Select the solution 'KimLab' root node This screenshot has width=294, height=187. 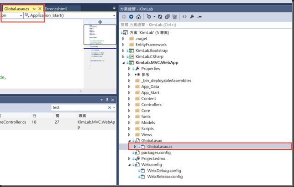pyautogui.click(x=149, y=33)
